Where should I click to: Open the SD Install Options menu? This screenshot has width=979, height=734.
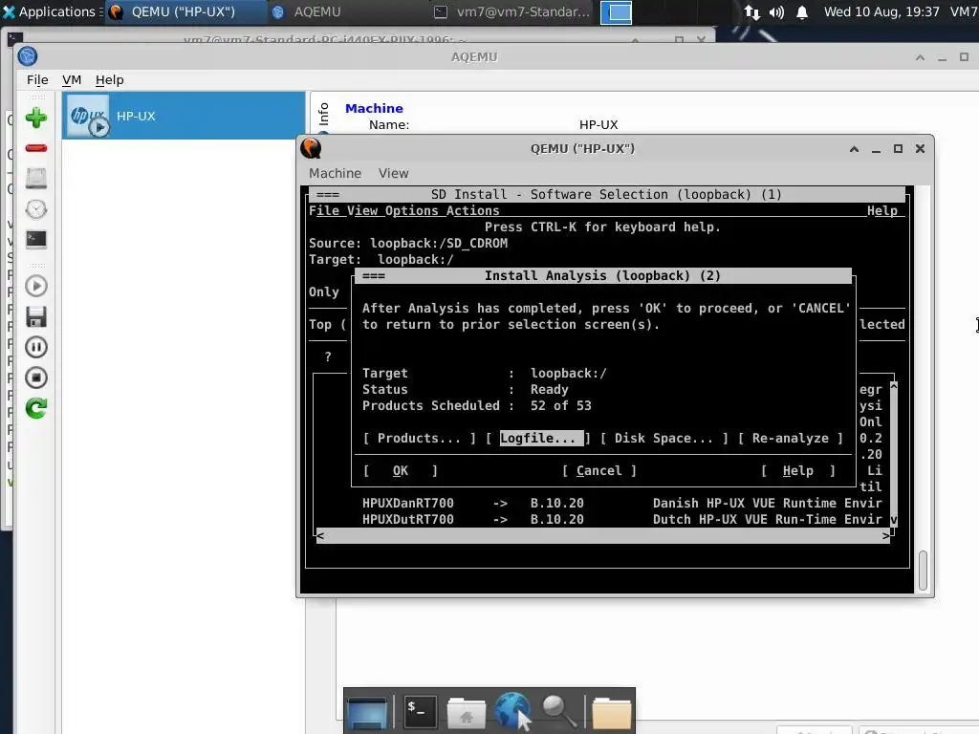click(x=412, y=210)
